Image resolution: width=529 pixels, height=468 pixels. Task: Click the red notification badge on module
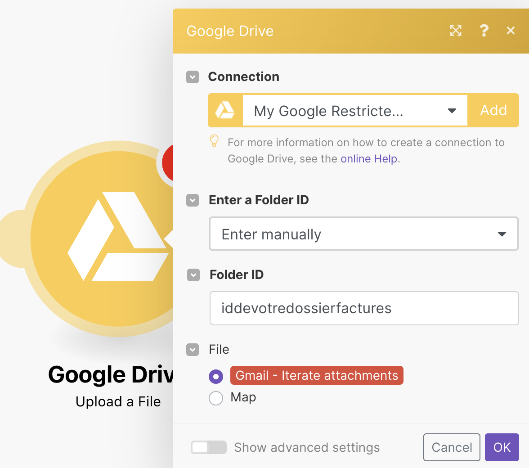167,162
